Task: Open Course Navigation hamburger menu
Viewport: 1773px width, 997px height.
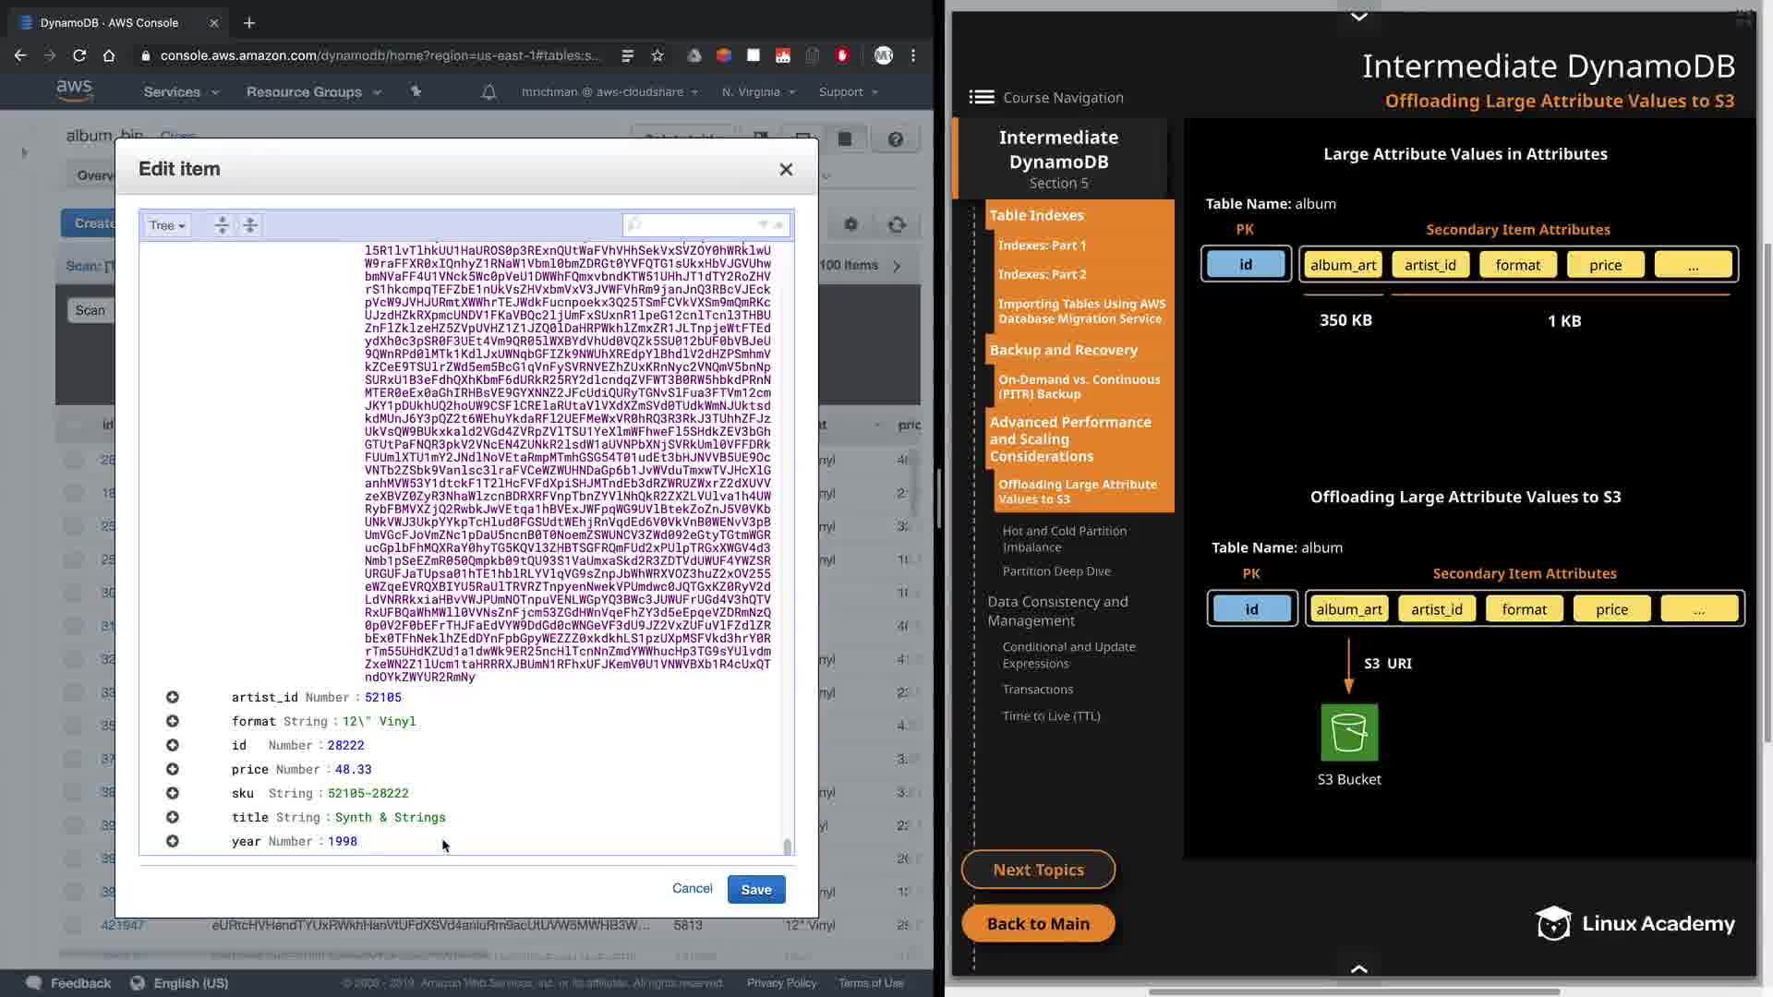Action: click(982, 97)
